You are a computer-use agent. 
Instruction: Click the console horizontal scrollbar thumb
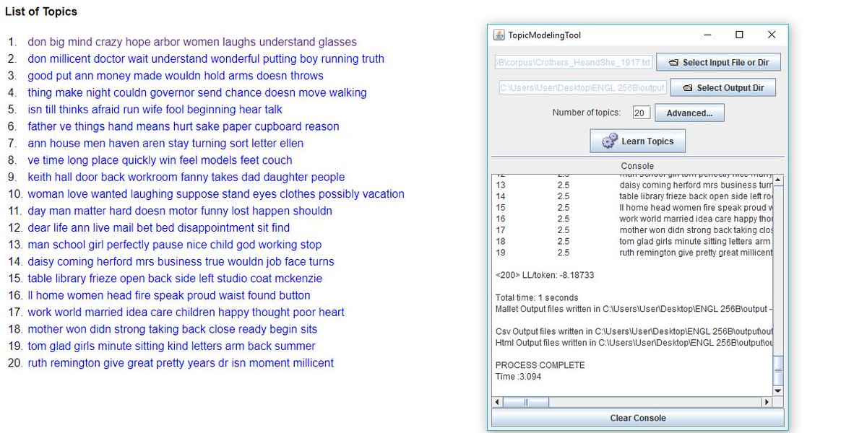point(526,401)
